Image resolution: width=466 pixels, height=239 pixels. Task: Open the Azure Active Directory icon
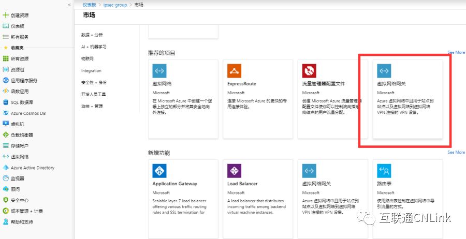click(x=5, y=168)
